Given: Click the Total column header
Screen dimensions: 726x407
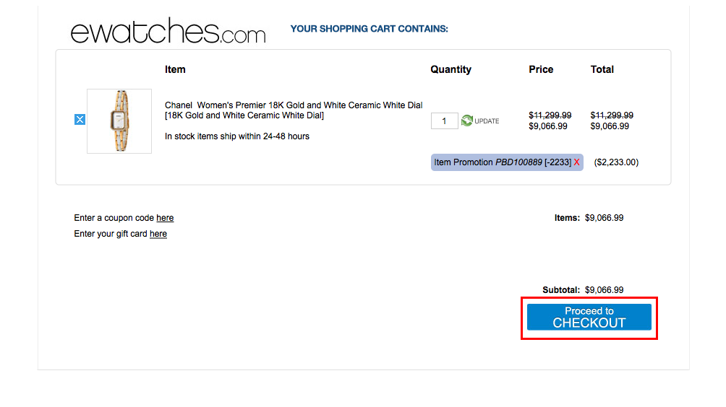Looking at the screenshot, I should tap(602, 69).
